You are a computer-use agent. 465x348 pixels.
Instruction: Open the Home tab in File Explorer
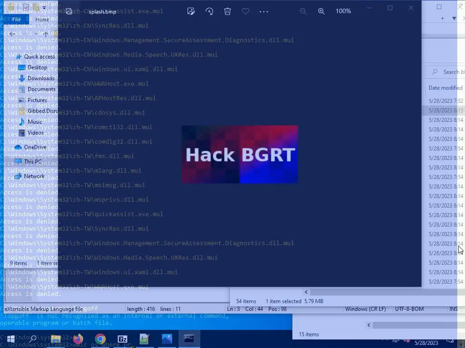42,19
